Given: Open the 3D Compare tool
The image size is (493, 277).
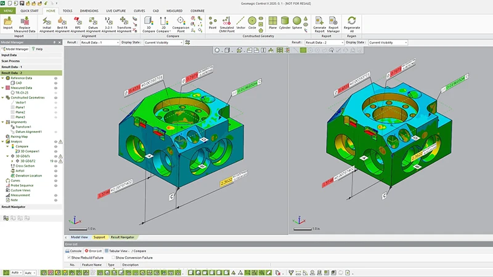Looking at the screenshot, I should [x=149, y=22].
